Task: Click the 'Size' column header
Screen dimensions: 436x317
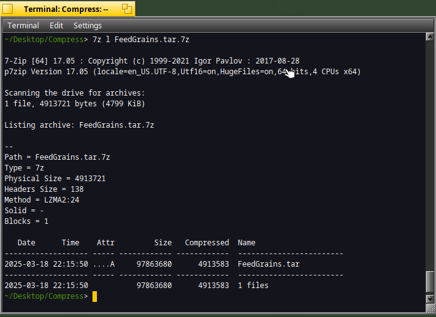Action: [163, 243]
